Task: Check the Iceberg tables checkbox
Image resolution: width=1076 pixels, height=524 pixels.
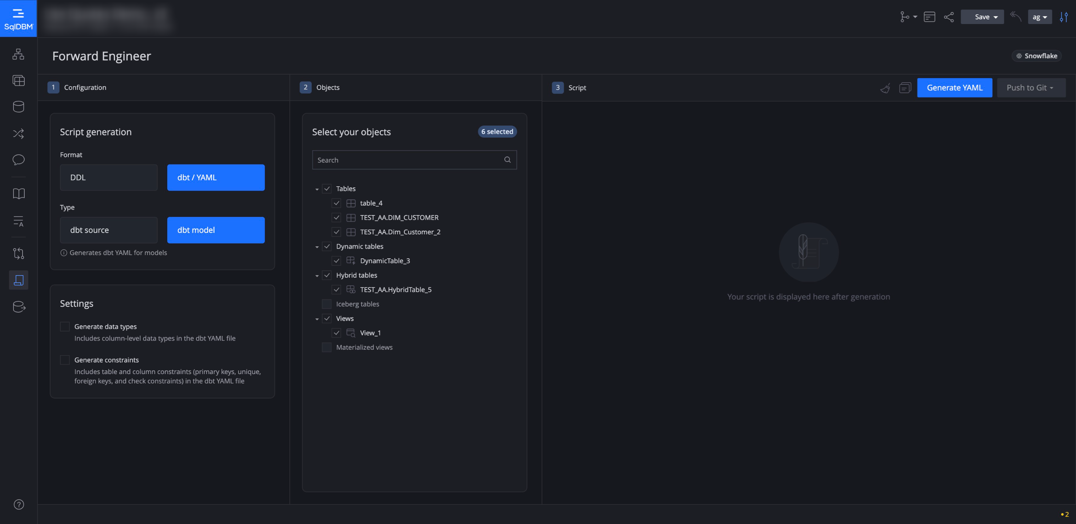Action: click(x=327, y=304)
